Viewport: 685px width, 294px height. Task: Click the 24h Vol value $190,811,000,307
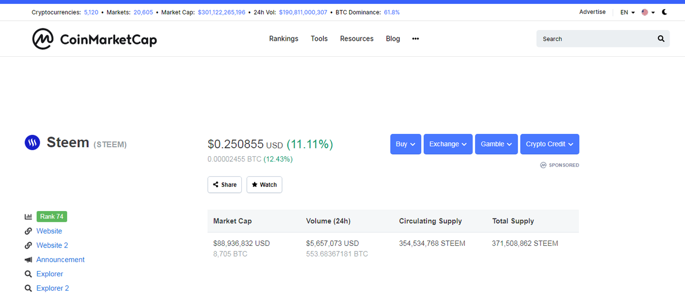coord(303,12)
